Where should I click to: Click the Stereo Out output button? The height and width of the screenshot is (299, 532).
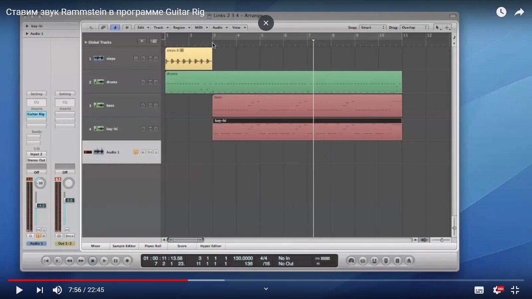point(36,160)
